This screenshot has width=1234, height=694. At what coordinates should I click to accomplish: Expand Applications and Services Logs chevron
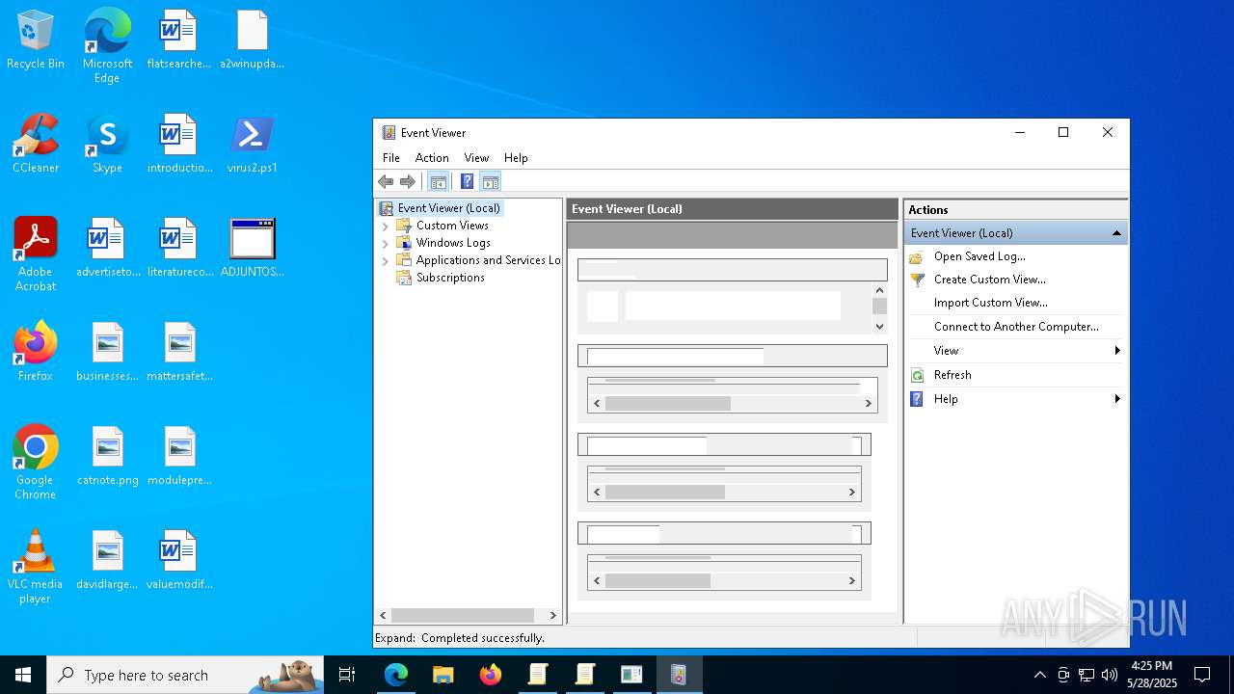386,260
